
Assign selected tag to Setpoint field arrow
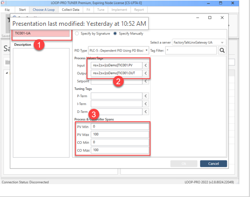(146, 81)
